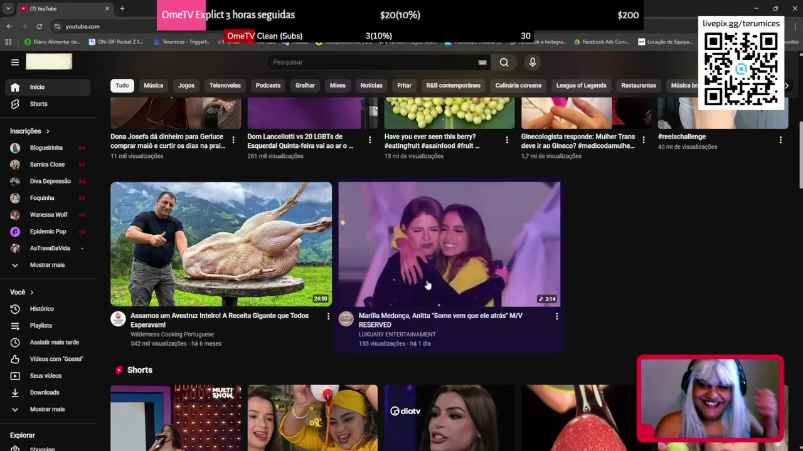Open options for Dom Lancellotti video
Screen dimensions: 803x451
tap(370, 140)
